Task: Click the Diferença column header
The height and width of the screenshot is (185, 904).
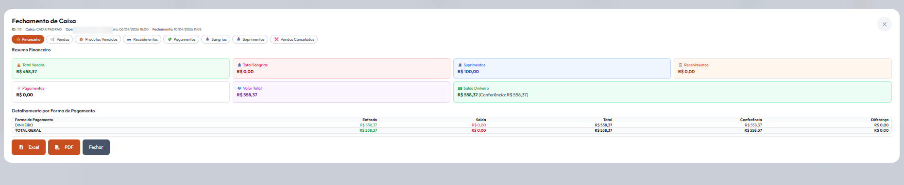Action: click(880, 120)
